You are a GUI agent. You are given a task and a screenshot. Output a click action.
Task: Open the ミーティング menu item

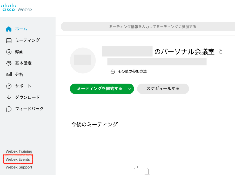point(28,40)
